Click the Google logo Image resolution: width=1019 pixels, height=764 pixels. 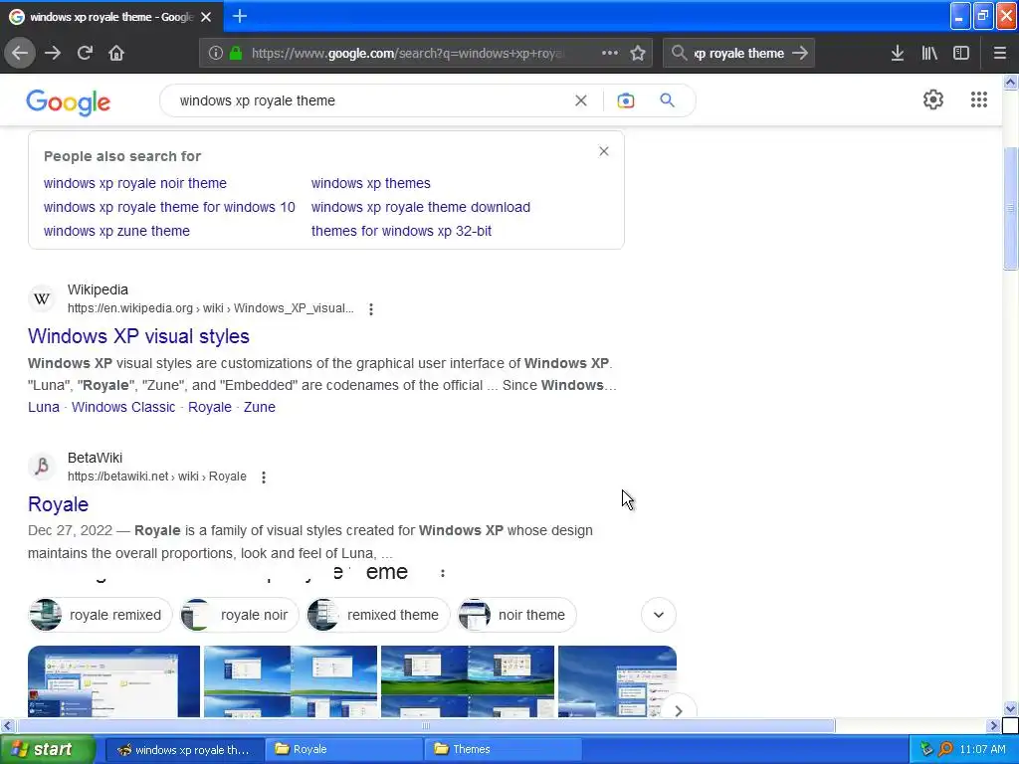click(69, 102)
